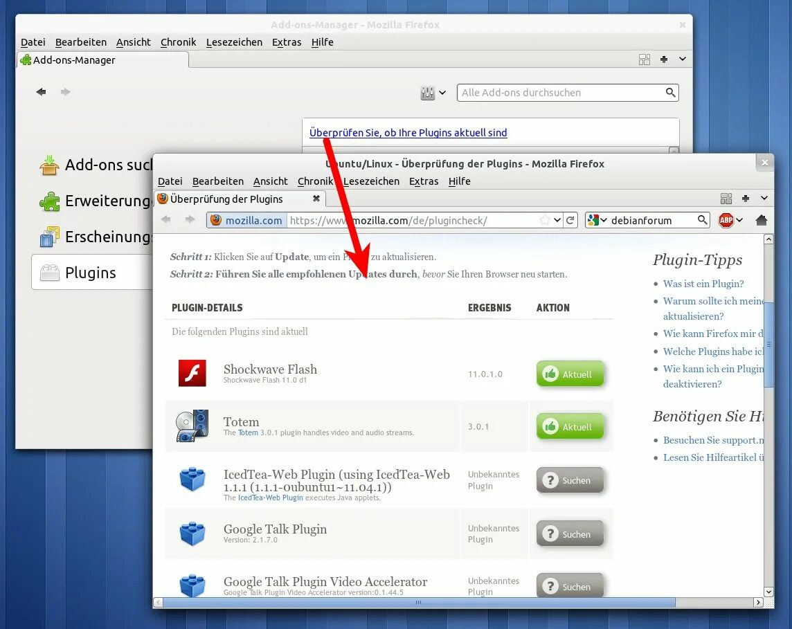Open Ansicht menu in Add-ons-Manager window

click(134, 42)
